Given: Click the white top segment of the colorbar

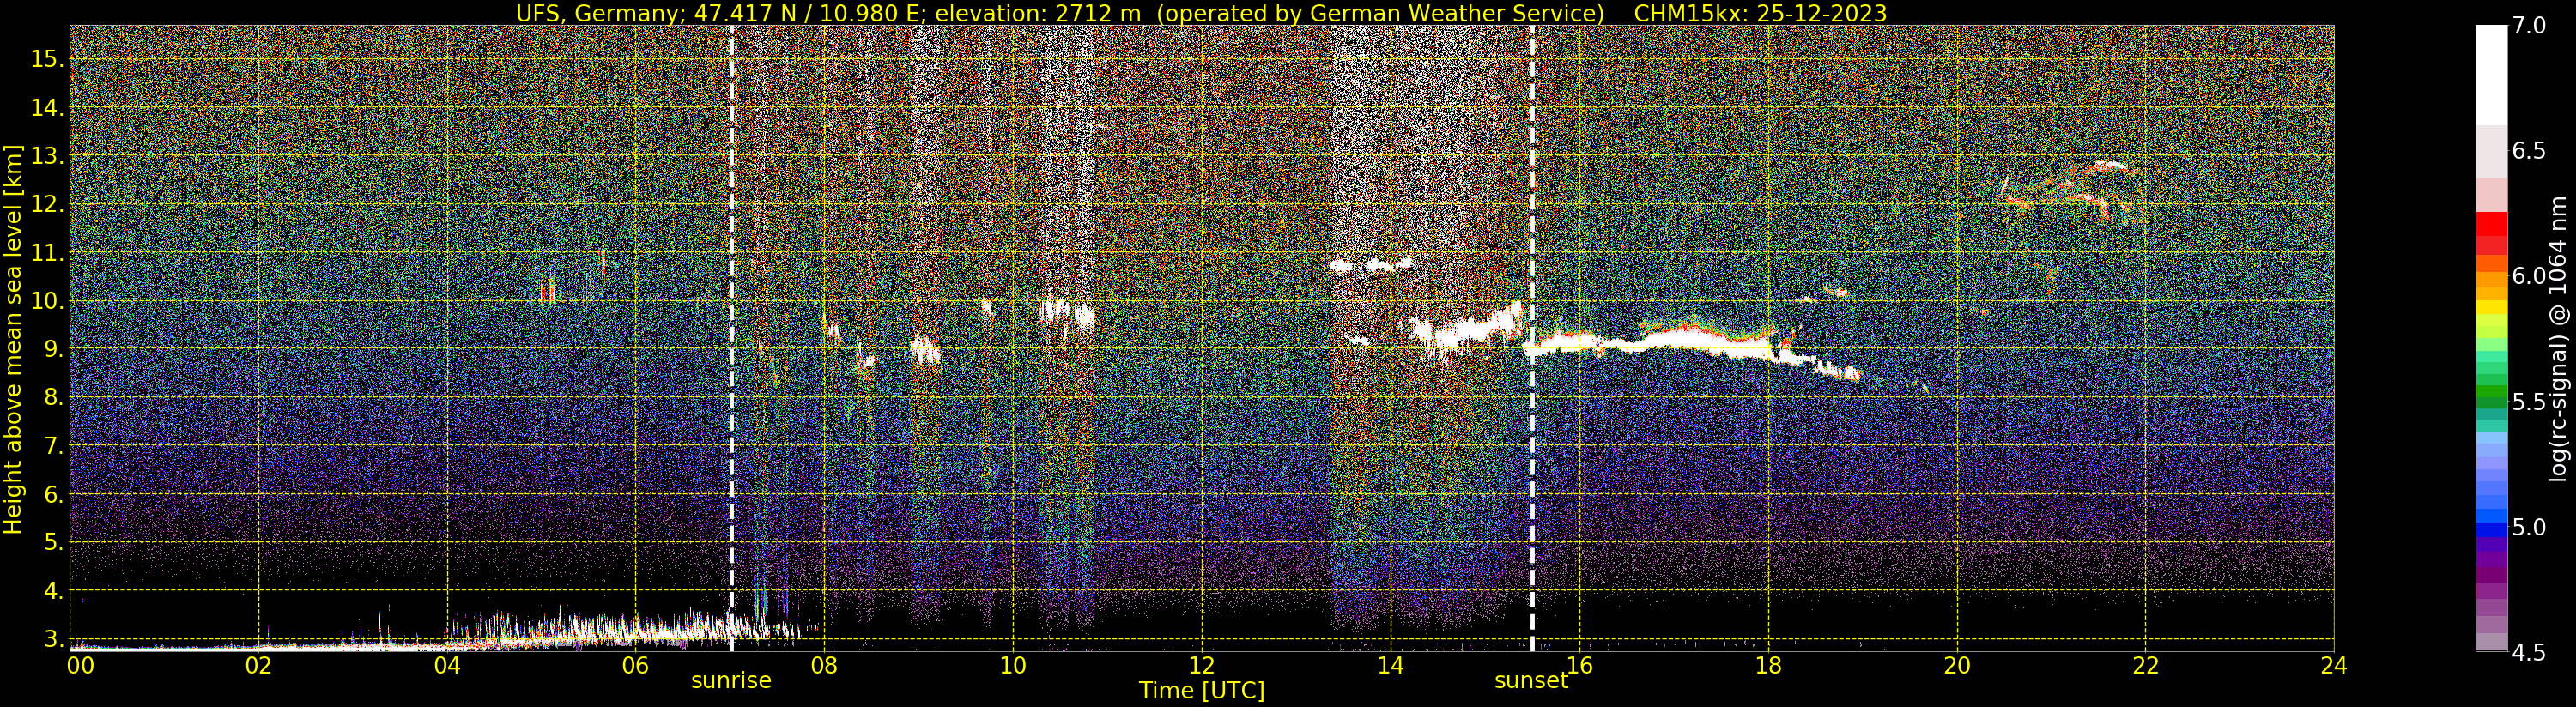Looking at the screenshot, I should (2491, 75).
